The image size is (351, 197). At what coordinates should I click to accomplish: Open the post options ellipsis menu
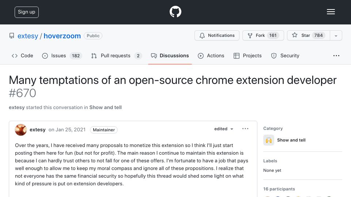(245, 129)
